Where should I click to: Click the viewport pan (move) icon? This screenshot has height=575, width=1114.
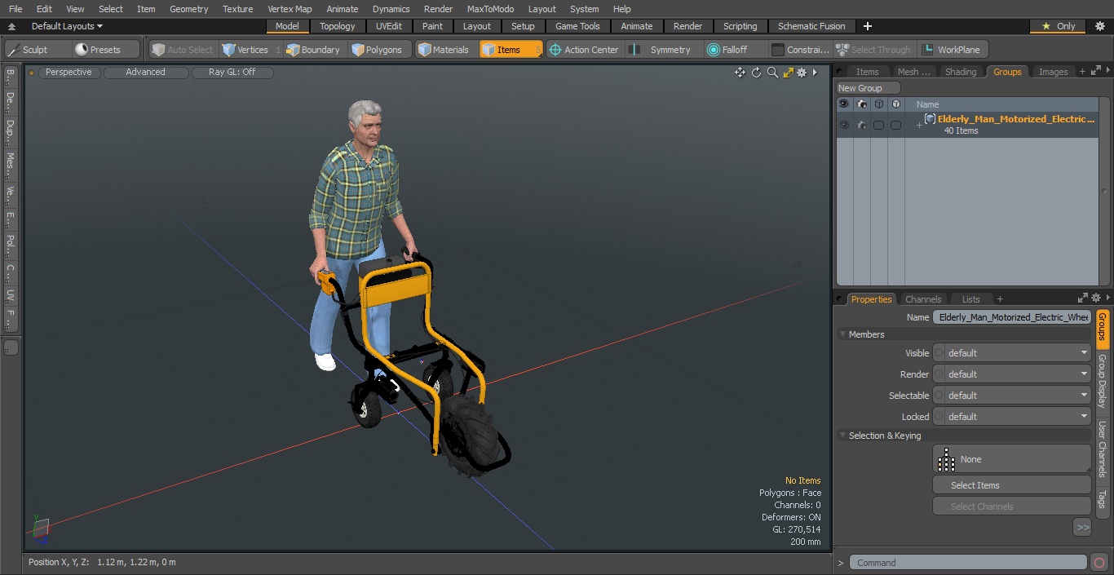pos(740,73)
